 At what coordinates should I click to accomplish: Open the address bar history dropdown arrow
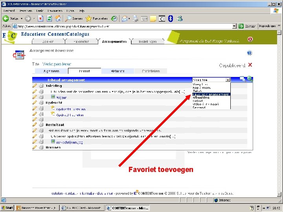[234, 26]
